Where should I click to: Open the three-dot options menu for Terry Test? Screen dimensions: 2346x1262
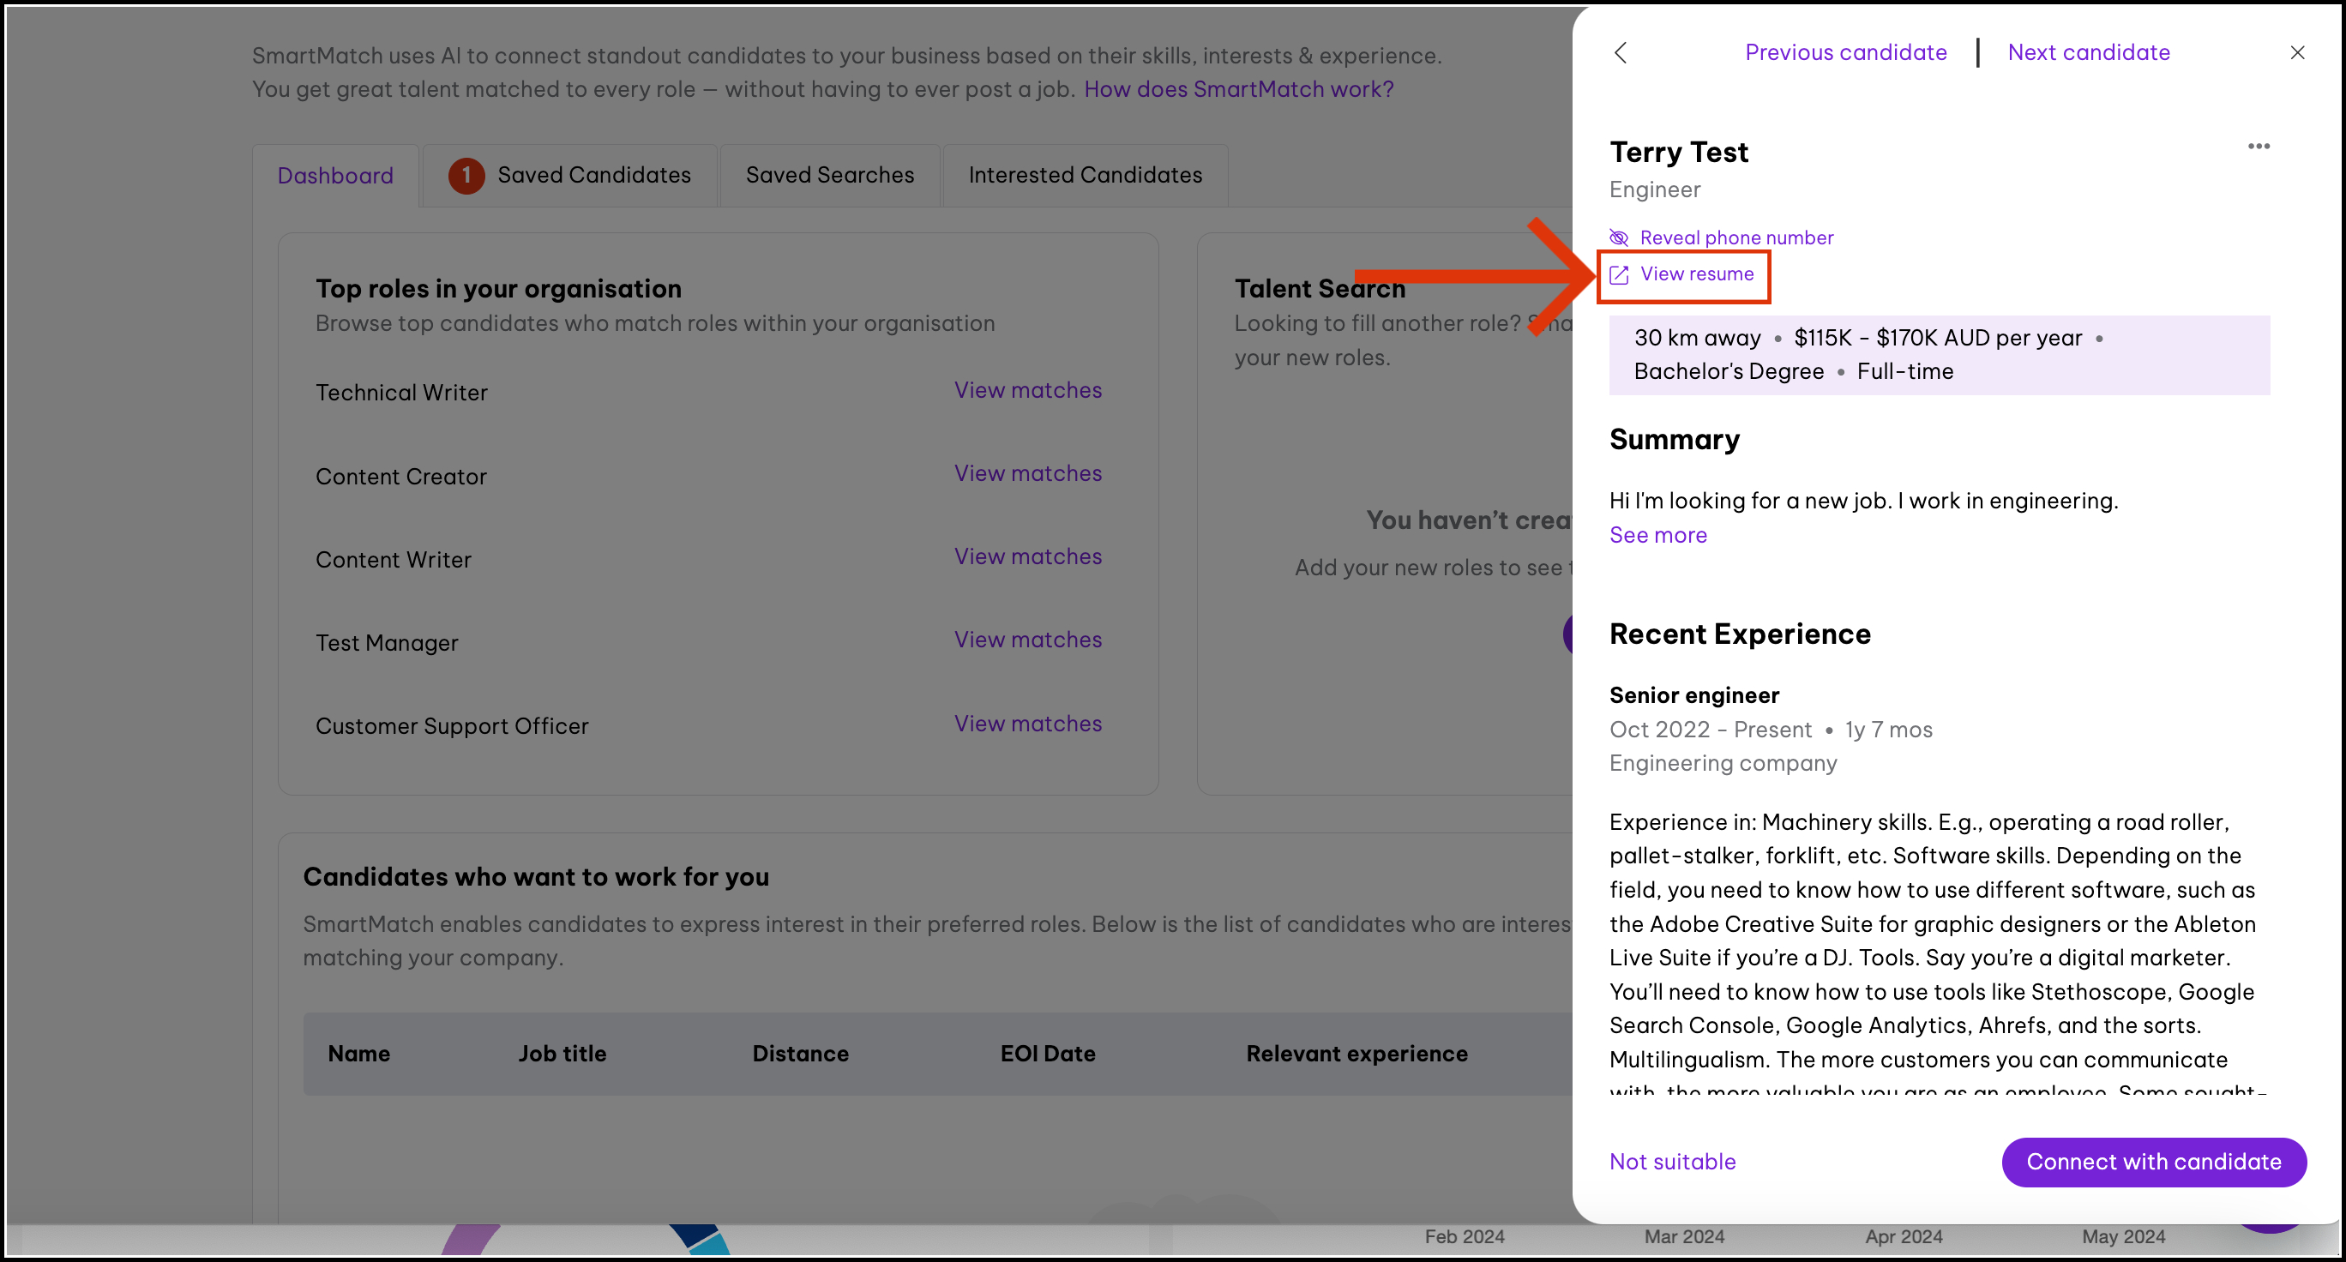(x=2258, y=147)
